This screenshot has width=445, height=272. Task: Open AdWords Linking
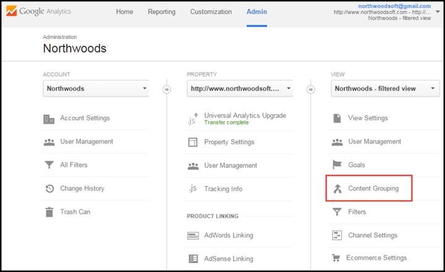click(x=229, y=236)
